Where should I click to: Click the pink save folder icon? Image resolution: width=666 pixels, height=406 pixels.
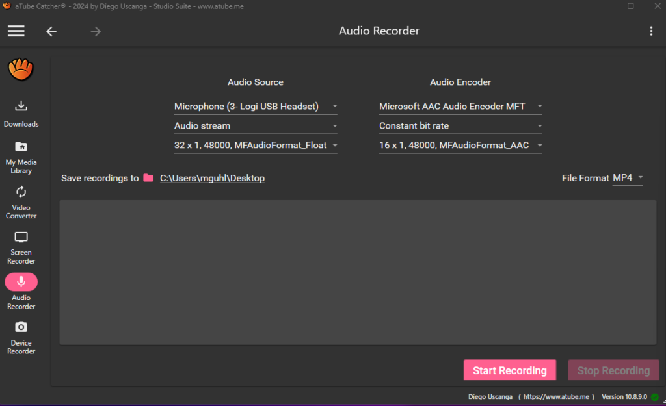coord(148,178)
